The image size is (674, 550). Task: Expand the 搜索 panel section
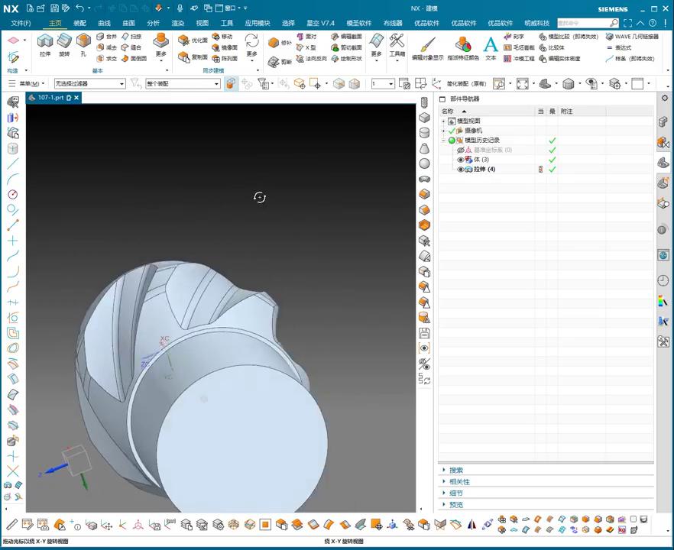(x=455, y=471)
